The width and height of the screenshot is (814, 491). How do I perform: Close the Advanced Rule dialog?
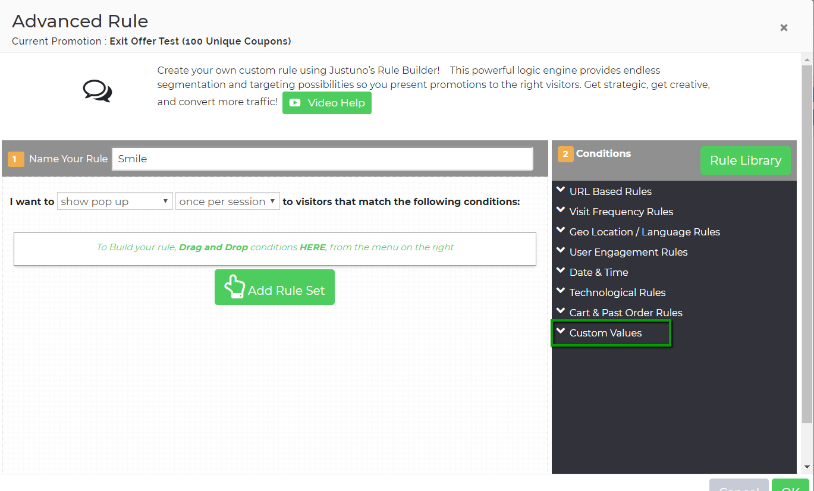(x=784, y=28)
